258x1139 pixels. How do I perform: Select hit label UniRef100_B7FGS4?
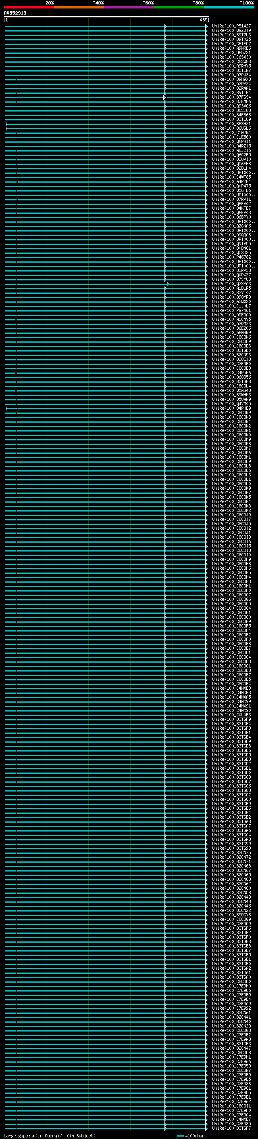pyautogui.click(x=231, y=97)
